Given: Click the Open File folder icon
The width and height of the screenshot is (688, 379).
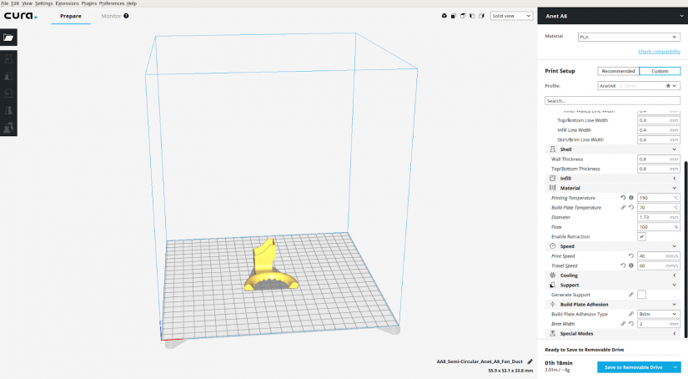Looking at the screenshot, I should [x=9, y=38].
